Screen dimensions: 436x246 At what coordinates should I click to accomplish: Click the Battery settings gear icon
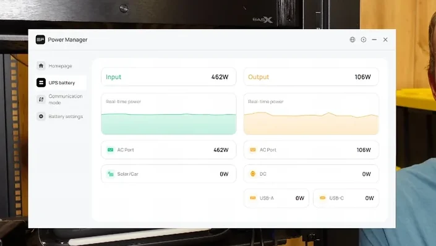41,116
